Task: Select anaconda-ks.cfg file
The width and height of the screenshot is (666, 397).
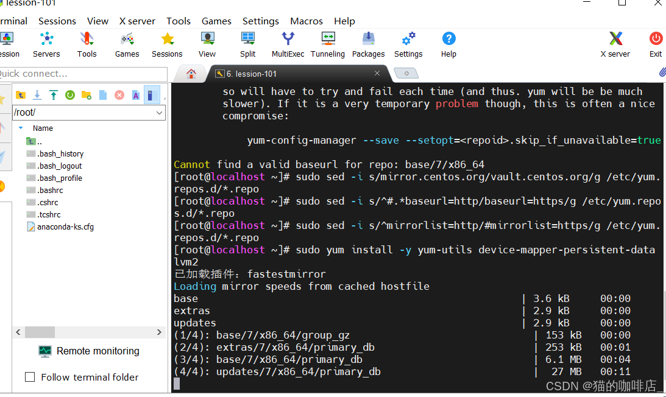Action: (x=60, y=227)
